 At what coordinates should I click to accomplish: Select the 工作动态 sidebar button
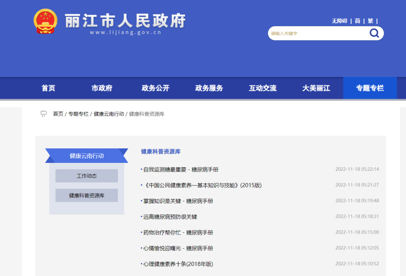(x=86, y=176)
